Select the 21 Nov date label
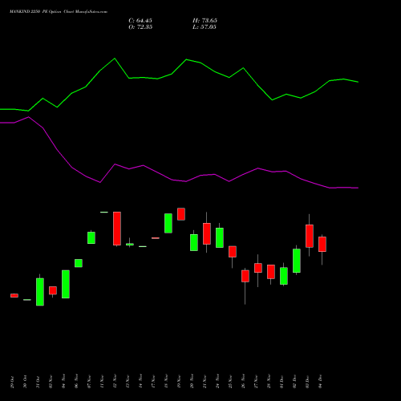This screenshot has height=401, width=401. coord(205,382)
